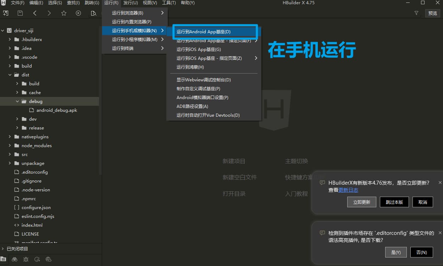Open the 更新日志 link
This screenshot has width=443, height=266.
(348, 190)
